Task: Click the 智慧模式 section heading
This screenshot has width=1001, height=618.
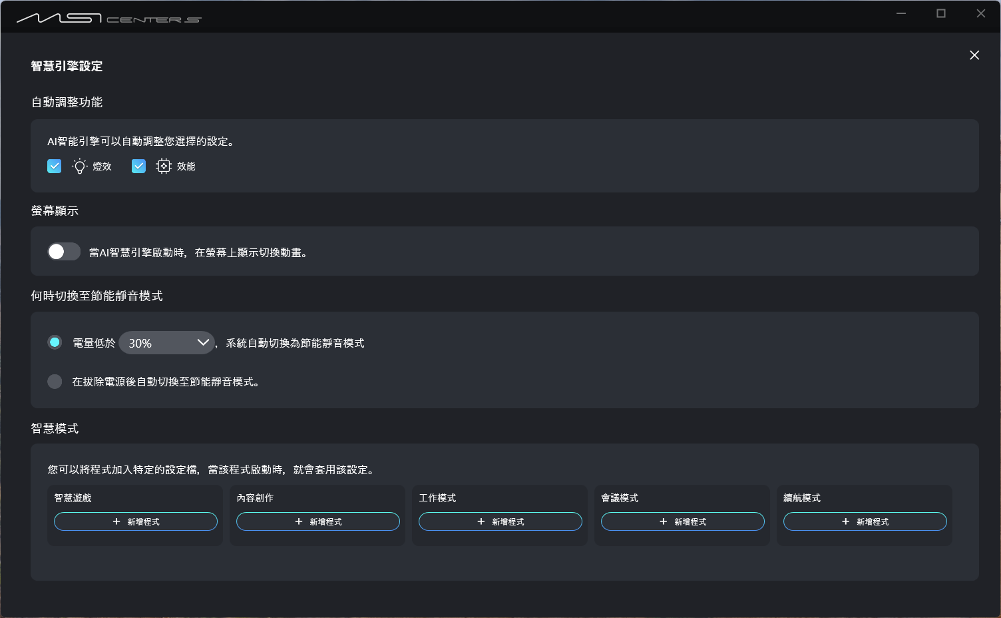Action: coord(54,428)
